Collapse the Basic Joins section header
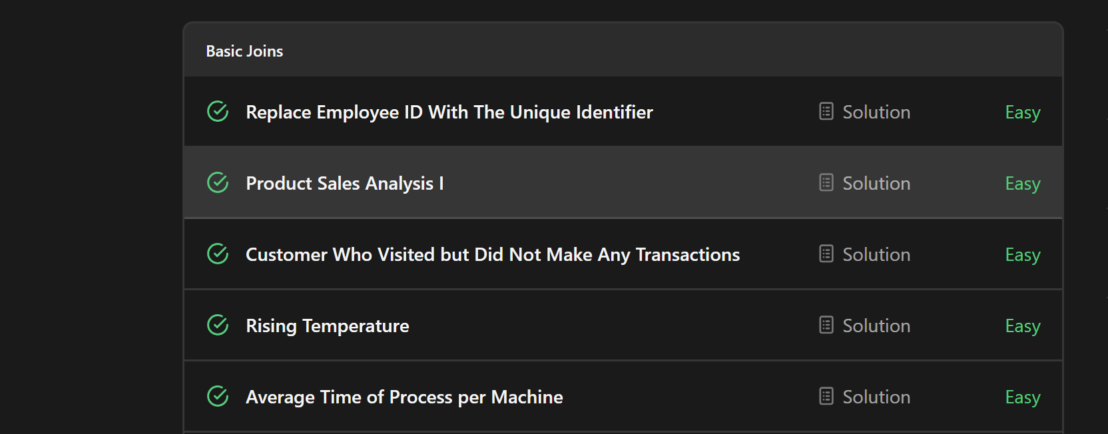Screen dimensions: 1108x434 (x=623, y=51)
